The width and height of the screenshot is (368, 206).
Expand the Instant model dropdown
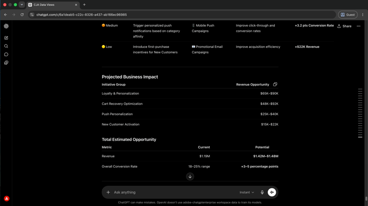click(x=247, y=192)
